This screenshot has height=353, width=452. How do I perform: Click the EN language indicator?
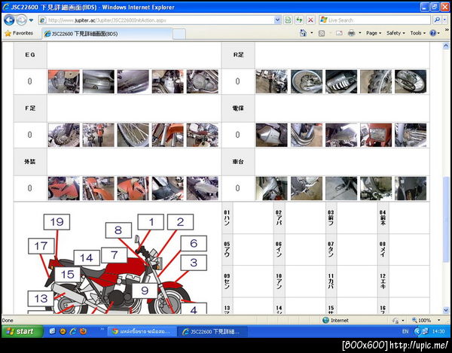pyautogui.click(x=405, y=331)
